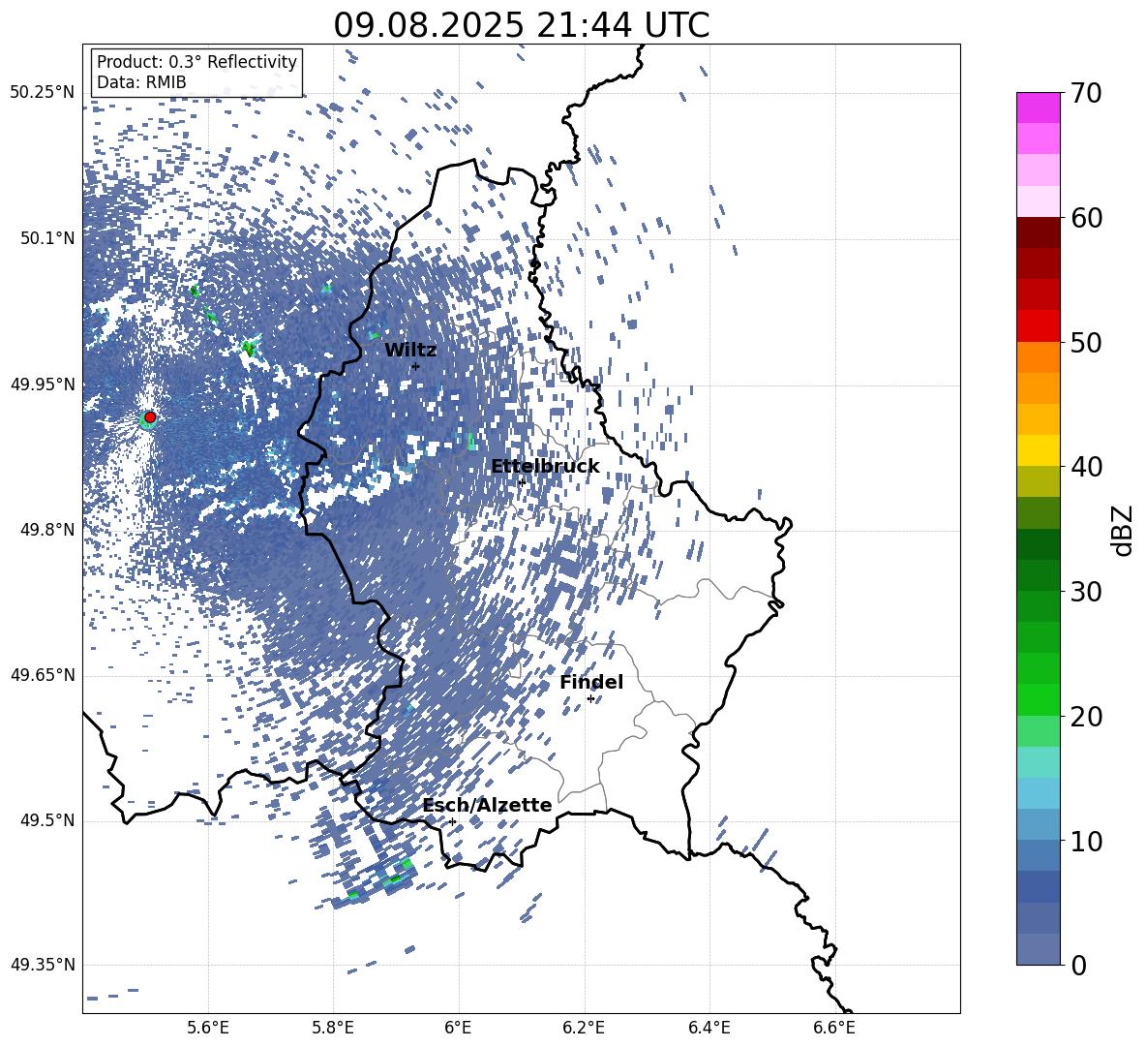Click the colorbar label 10

[1086, 841]
